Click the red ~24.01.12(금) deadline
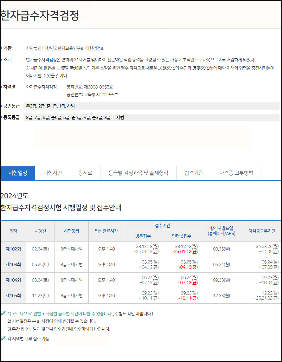The height and width of the screenshot is (362, 282). (185, 251)
